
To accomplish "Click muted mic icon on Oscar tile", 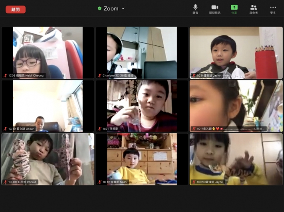I will click(x=5, y=129).
